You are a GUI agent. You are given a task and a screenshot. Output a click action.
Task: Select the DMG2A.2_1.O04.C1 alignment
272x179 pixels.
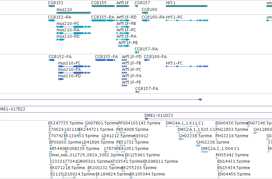point(205,152)
